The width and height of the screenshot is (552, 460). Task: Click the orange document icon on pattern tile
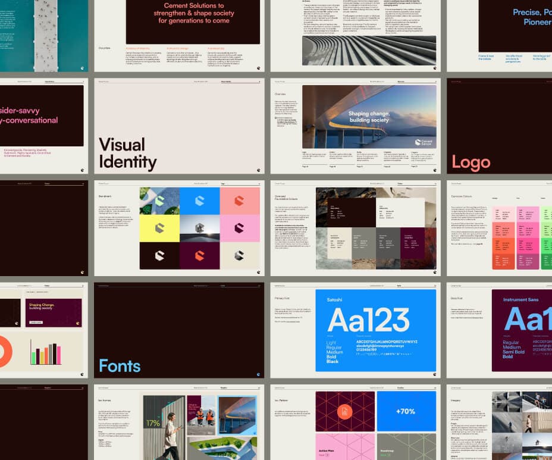(x=344, y=411)
